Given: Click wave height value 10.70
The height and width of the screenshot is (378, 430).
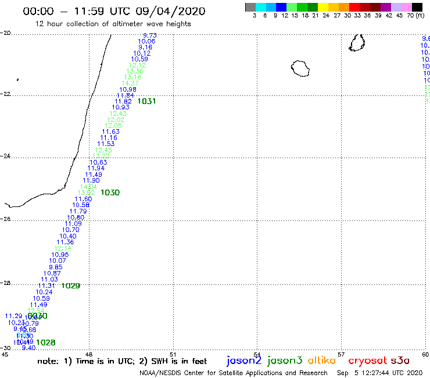Looking at the screenshot, I should (71, 230).
